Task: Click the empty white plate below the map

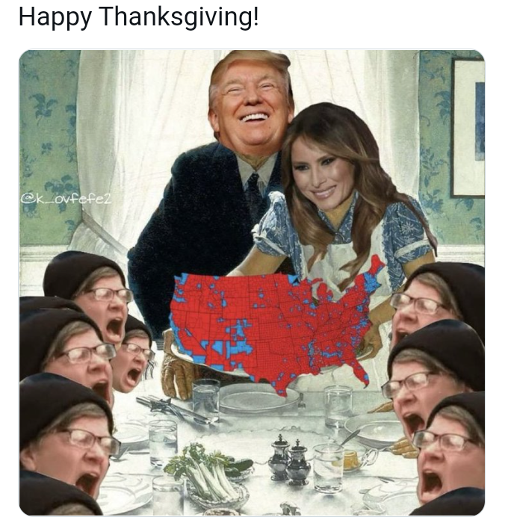Action: tap(258, 398)
